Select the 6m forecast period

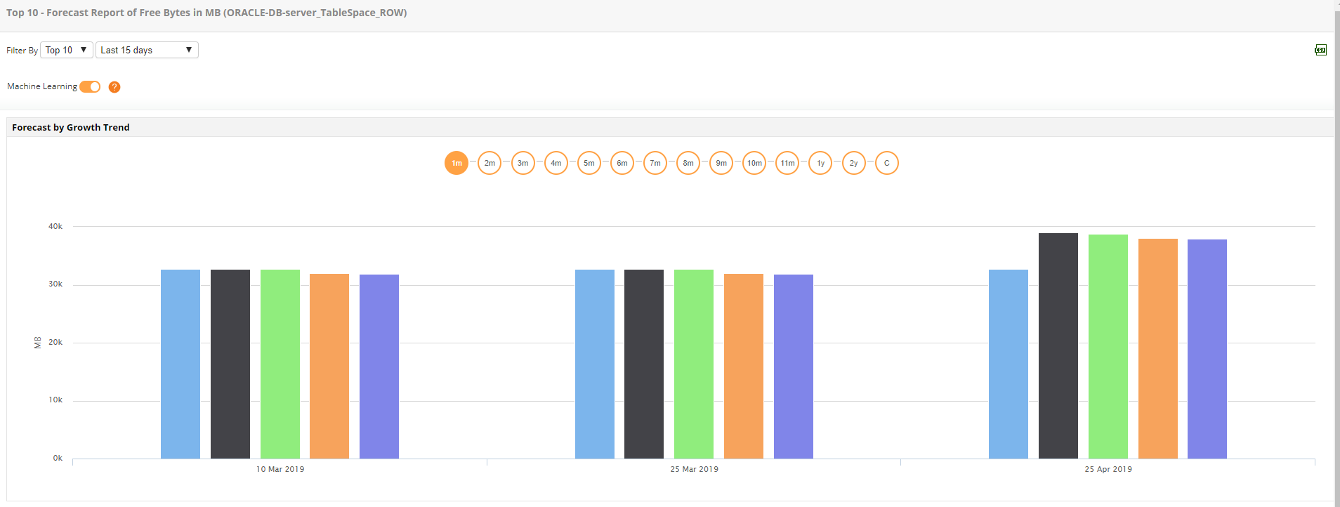click(622, 163)
